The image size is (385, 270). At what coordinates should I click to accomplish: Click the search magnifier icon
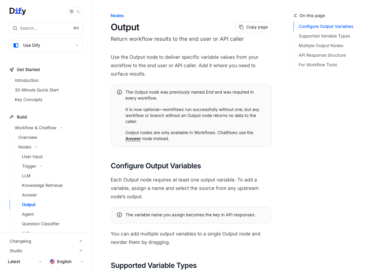coord(15,28)
